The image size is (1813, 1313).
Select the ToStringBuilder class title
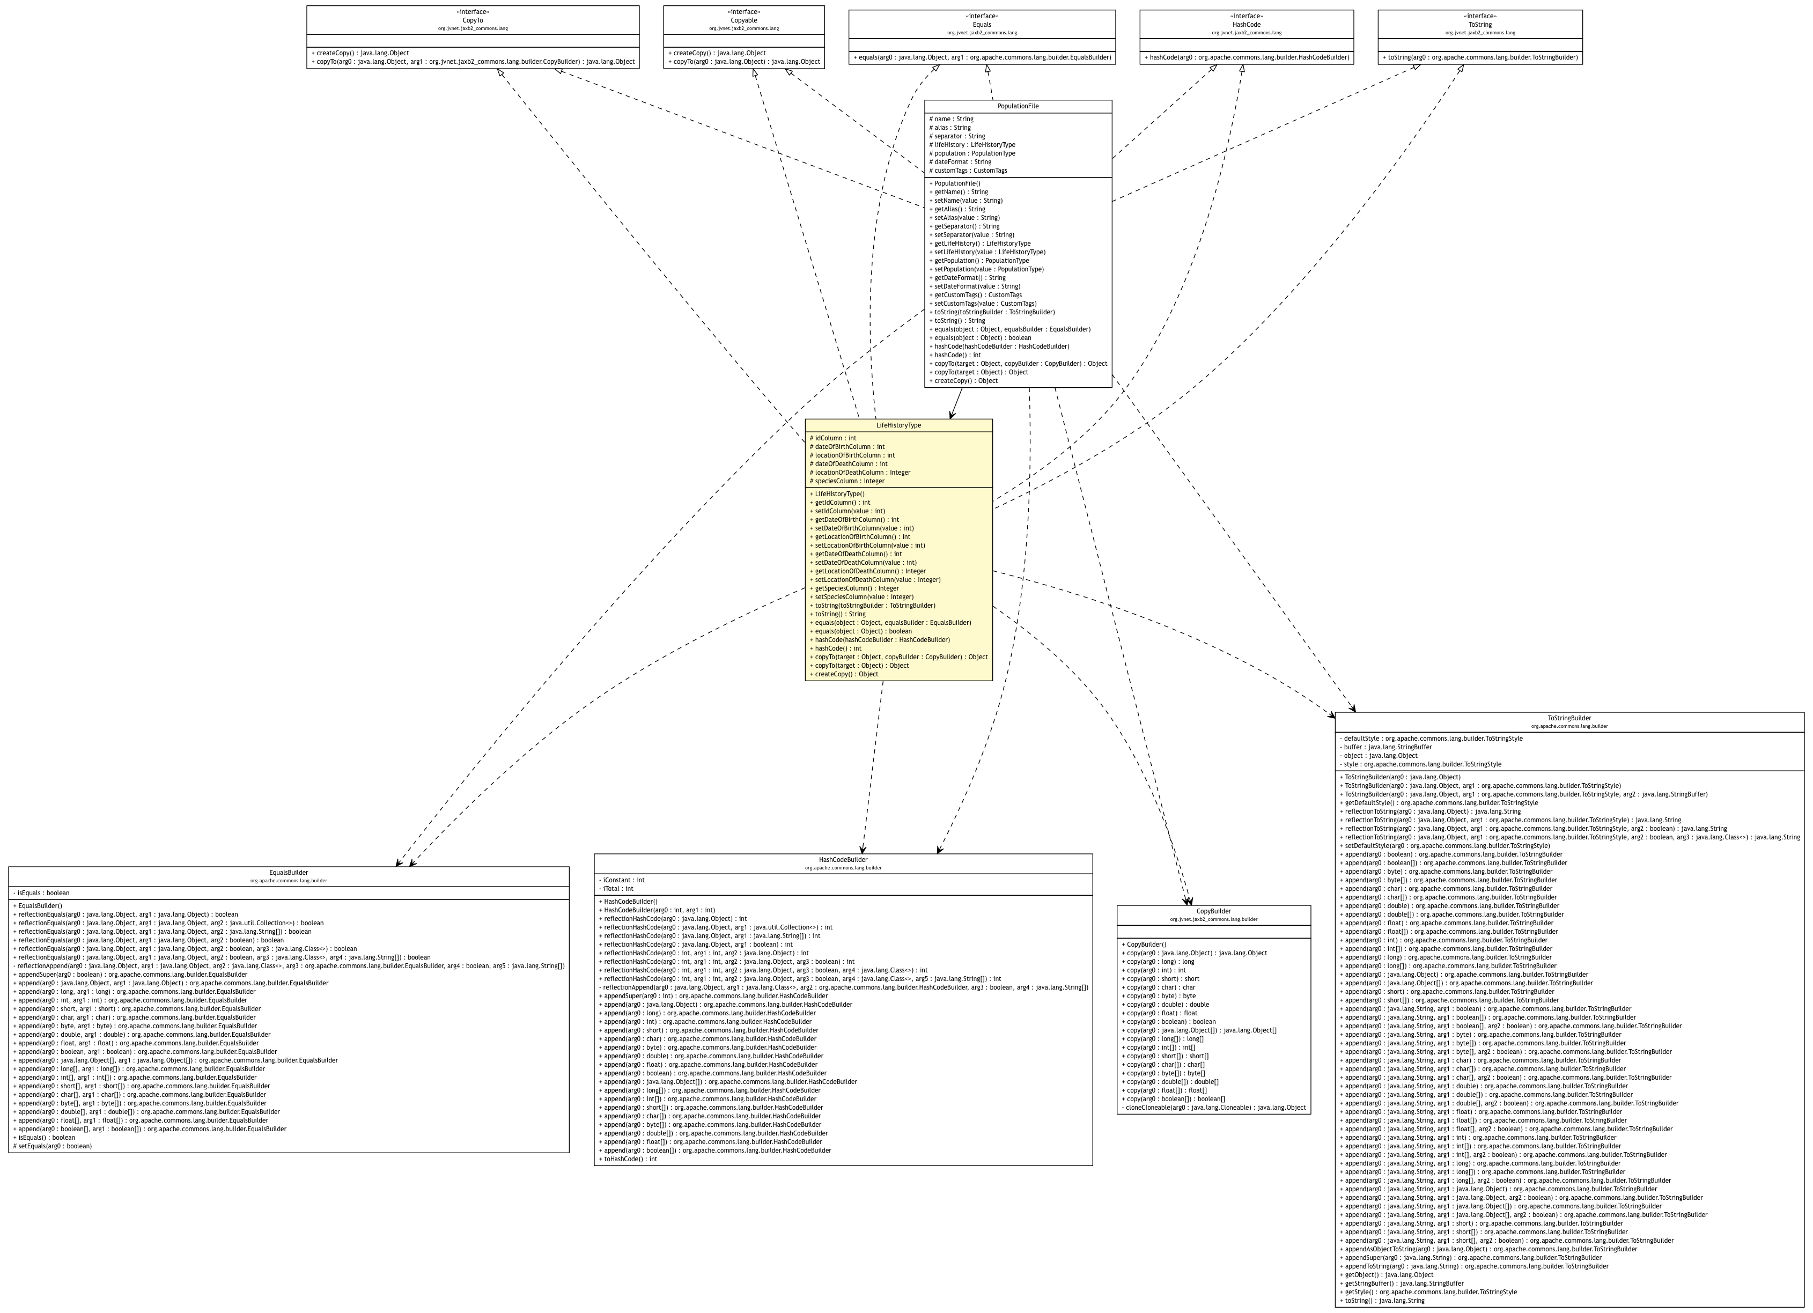[x=1569, y=718]
